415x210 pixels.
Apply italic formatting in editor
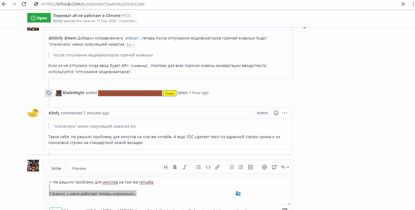(x=184, y=167)
